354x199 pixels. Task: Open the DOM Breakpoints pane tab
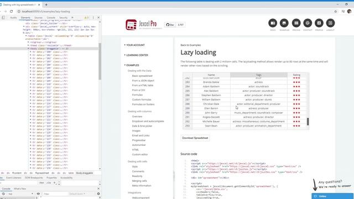pos(34,178)
